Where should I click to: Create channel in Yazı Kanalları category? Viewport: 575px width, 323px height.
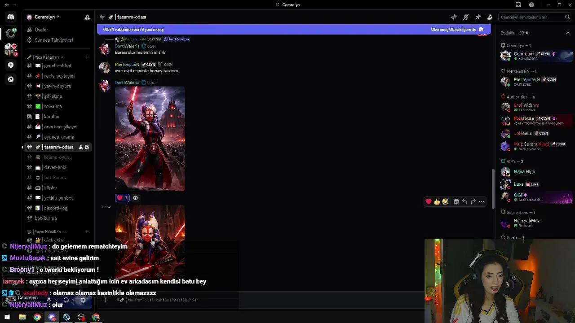pyautogui.click(x=87, y=57)
